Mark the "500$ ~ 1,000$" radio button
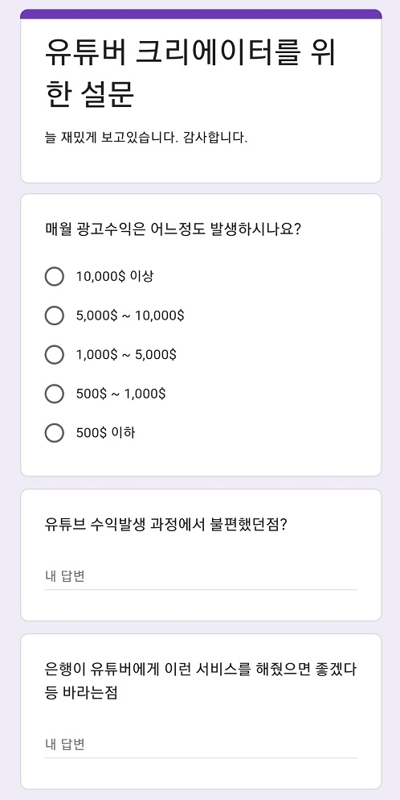The width and height of the screenshot is (400, 800). 55,394
